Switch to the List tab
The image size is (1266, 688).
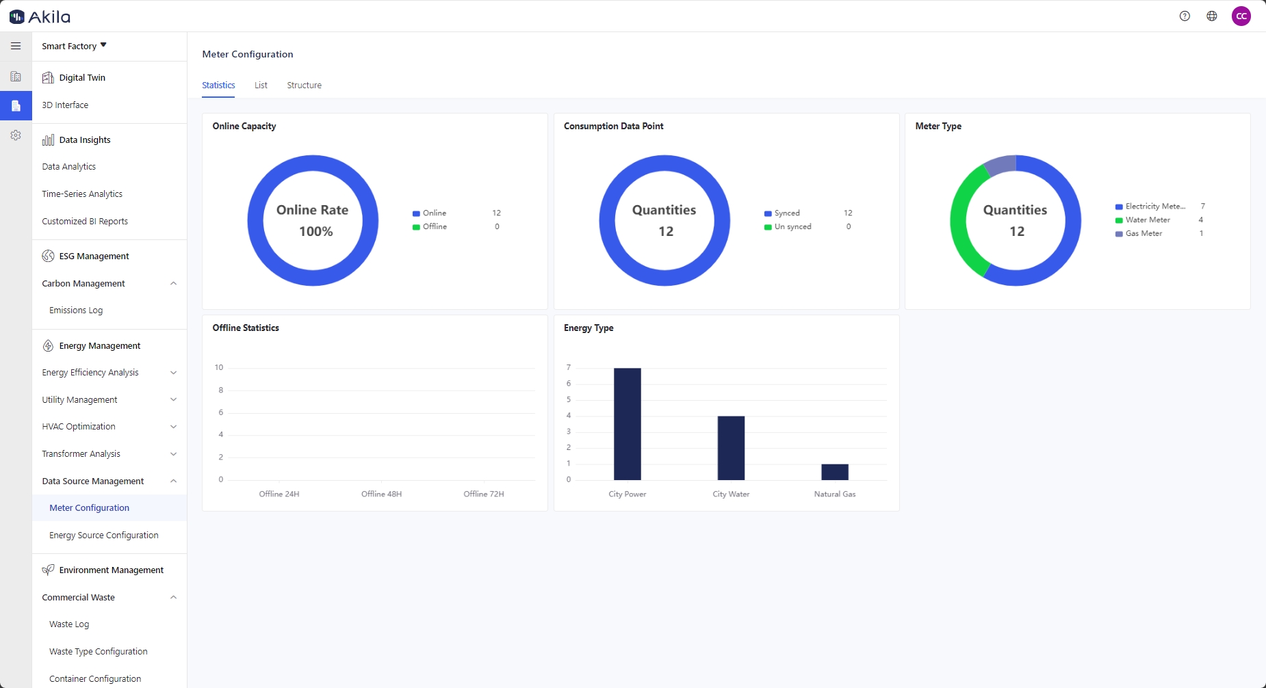[261, 85]
